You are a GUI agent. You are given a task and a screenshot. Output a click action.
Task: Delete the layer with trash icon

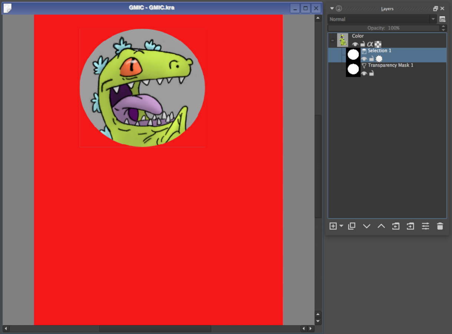point(440,226)
